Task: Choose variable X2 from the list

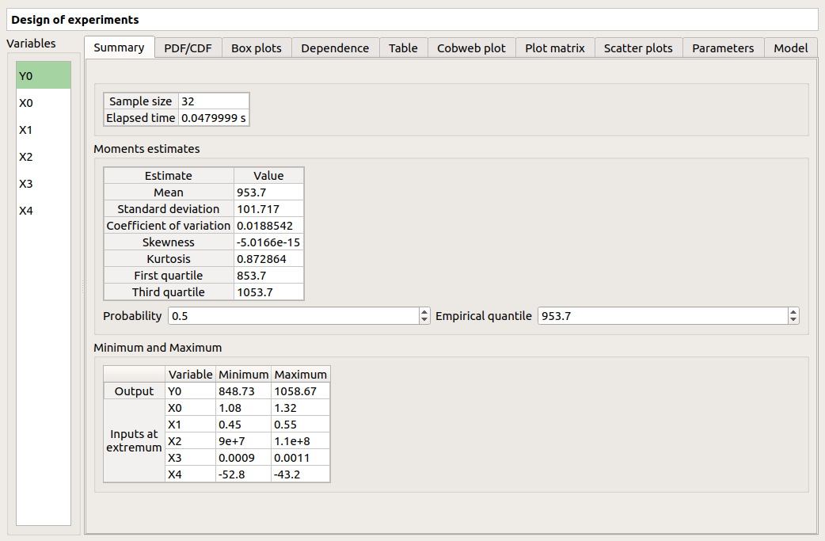Action: coord(44,157)
